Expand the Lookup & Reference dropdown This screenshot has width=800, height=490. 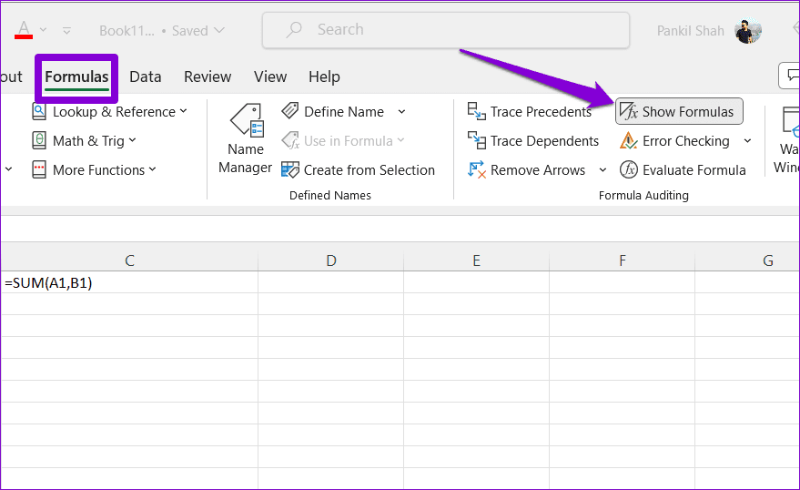tap(183, 111)
